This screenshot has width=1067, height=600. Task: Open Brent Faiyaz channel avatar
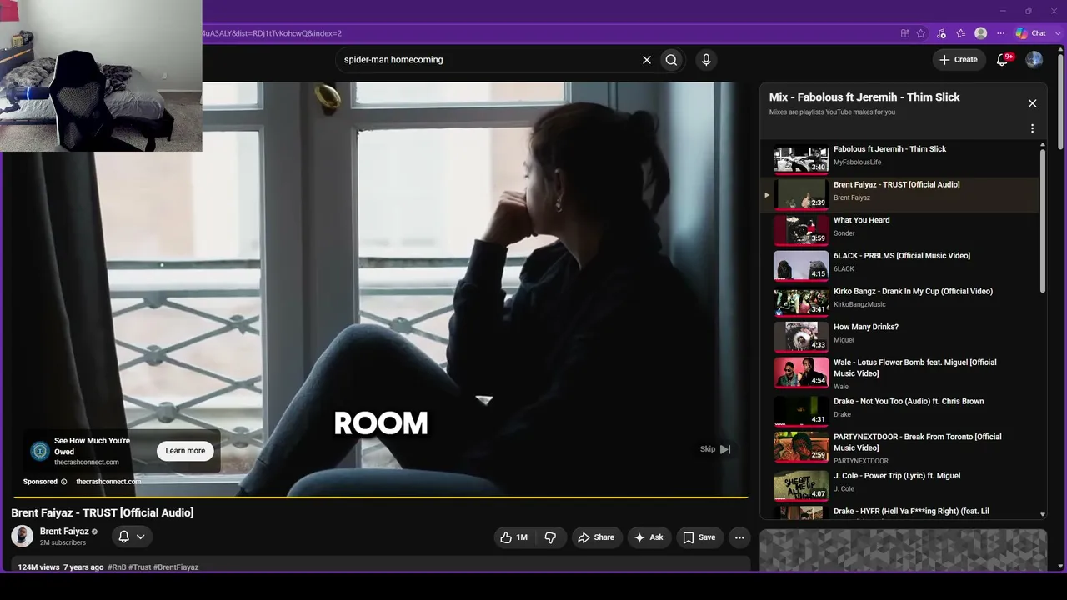pos(23,536)
